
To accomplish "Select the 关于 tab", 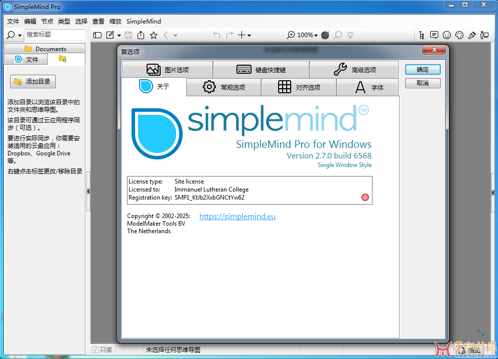I will click(x=154, y=86).
